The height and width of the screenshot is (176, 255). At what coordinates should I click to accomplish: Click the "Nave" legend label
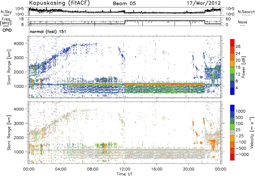tap(243, 22)
